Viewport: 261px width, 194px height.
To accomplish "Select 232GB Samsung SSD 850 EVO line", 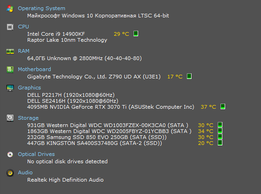I will point(97,137).
